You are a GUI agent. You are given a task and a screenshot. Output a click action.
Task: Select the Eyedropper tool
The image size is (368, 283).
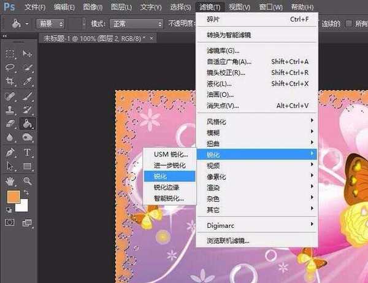click(x=27, y=81)
